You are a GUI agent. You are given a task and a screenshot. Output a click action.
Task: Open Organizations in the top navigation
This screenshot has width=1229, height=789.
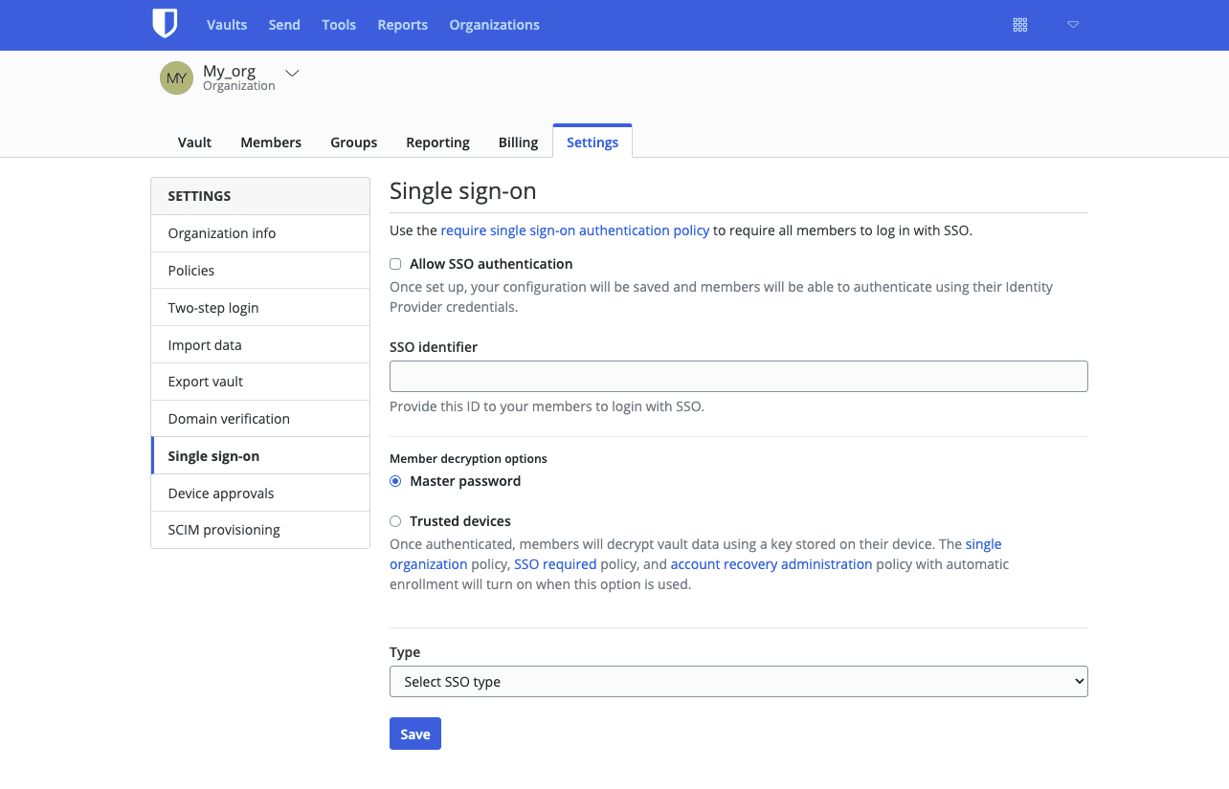click(494, 25)
